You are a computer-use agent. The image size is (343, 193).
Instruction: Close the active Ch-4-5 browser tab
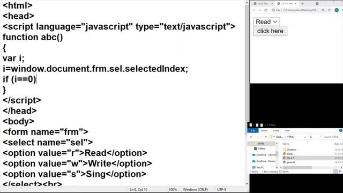295,4
